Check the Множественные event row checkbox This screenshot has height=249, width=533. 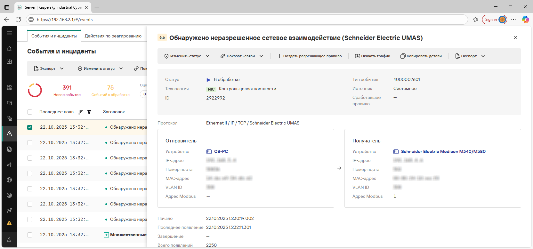[x=30, y=235]
